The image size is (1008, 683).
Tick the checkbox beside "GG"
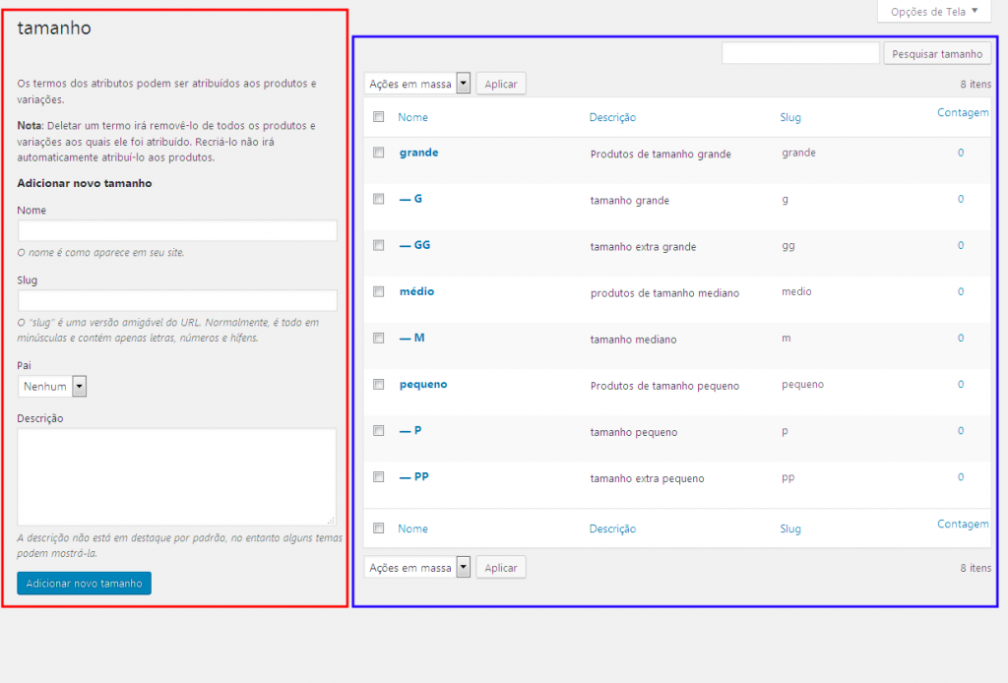[378, 245]
